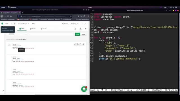The width and height of the screenshot is (180, 101).
Task: Open the browser downloads icon
Action: [x=78, y=16]
